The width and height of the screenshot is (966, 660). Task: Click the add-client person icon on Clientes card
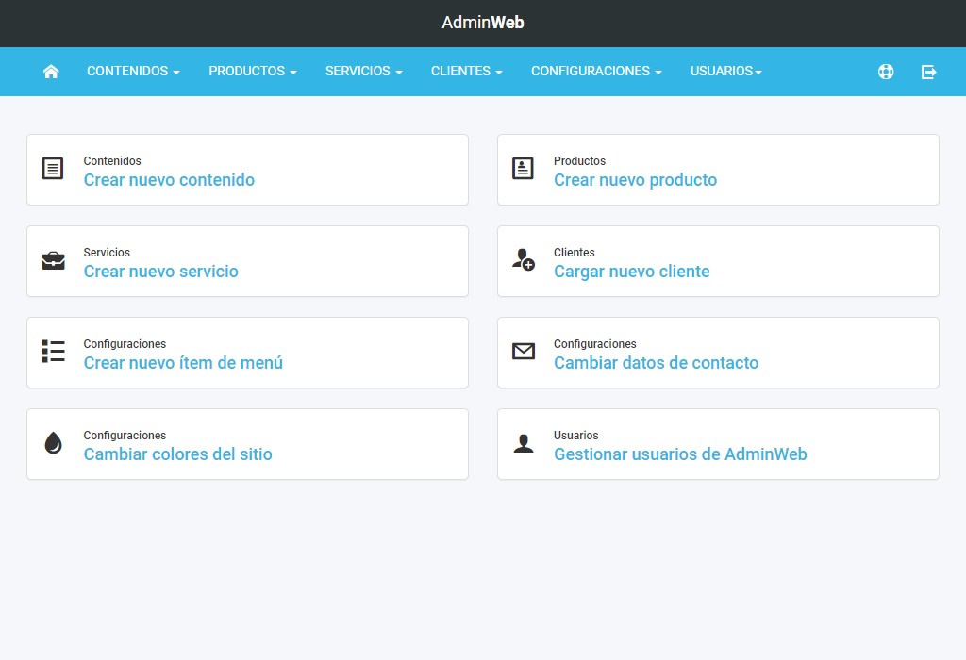pos(523,260)
